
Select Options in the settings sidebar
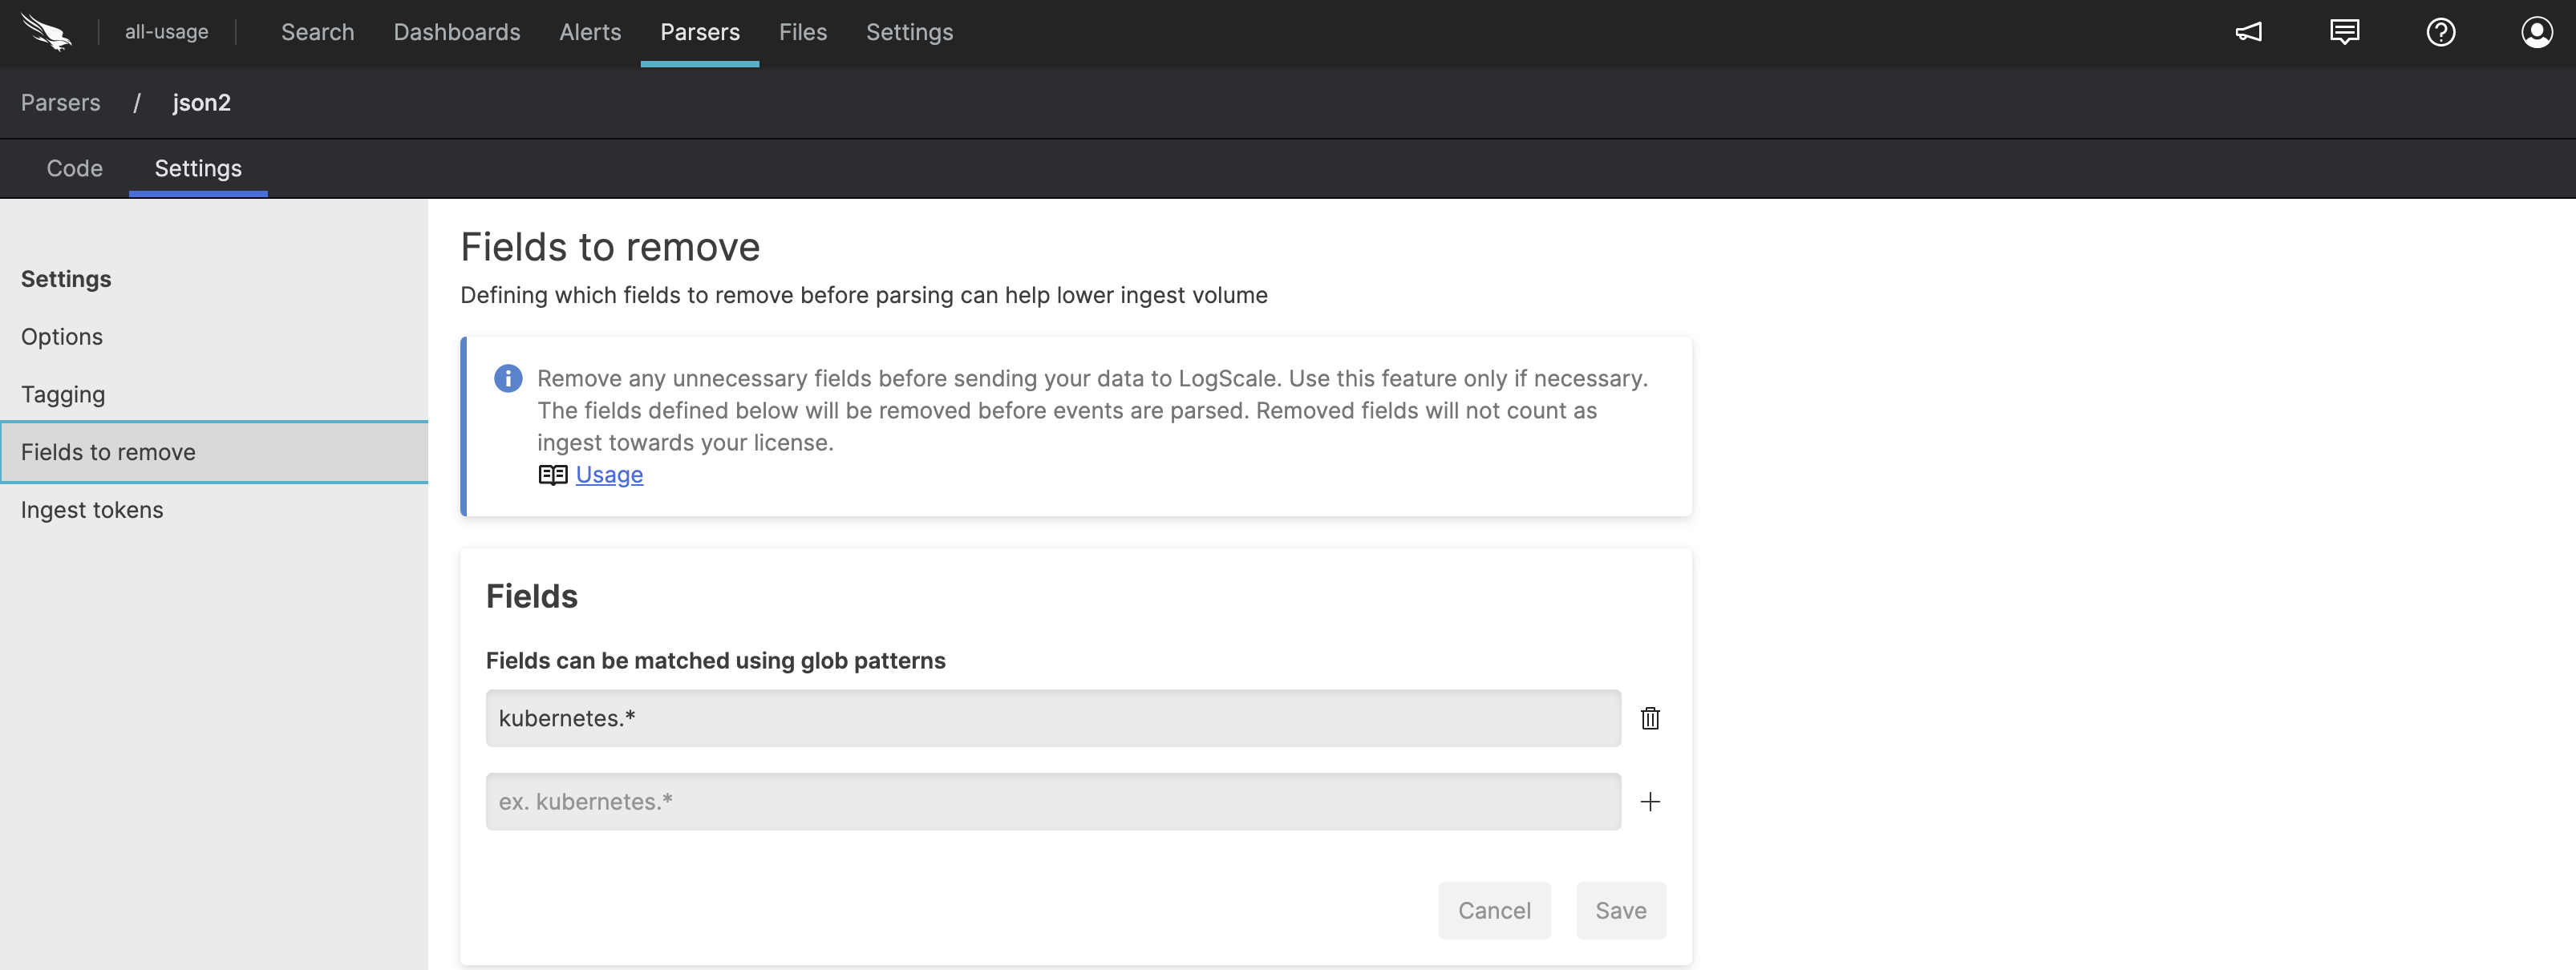[x=62, y=337]
